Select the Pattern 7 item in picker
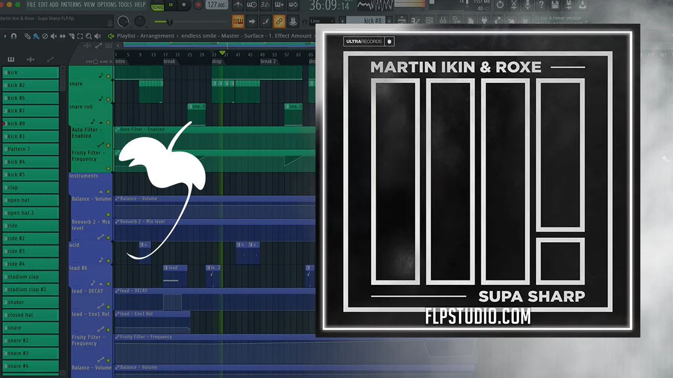The width and height of the screenshot is (673, 378). [30, 149]
